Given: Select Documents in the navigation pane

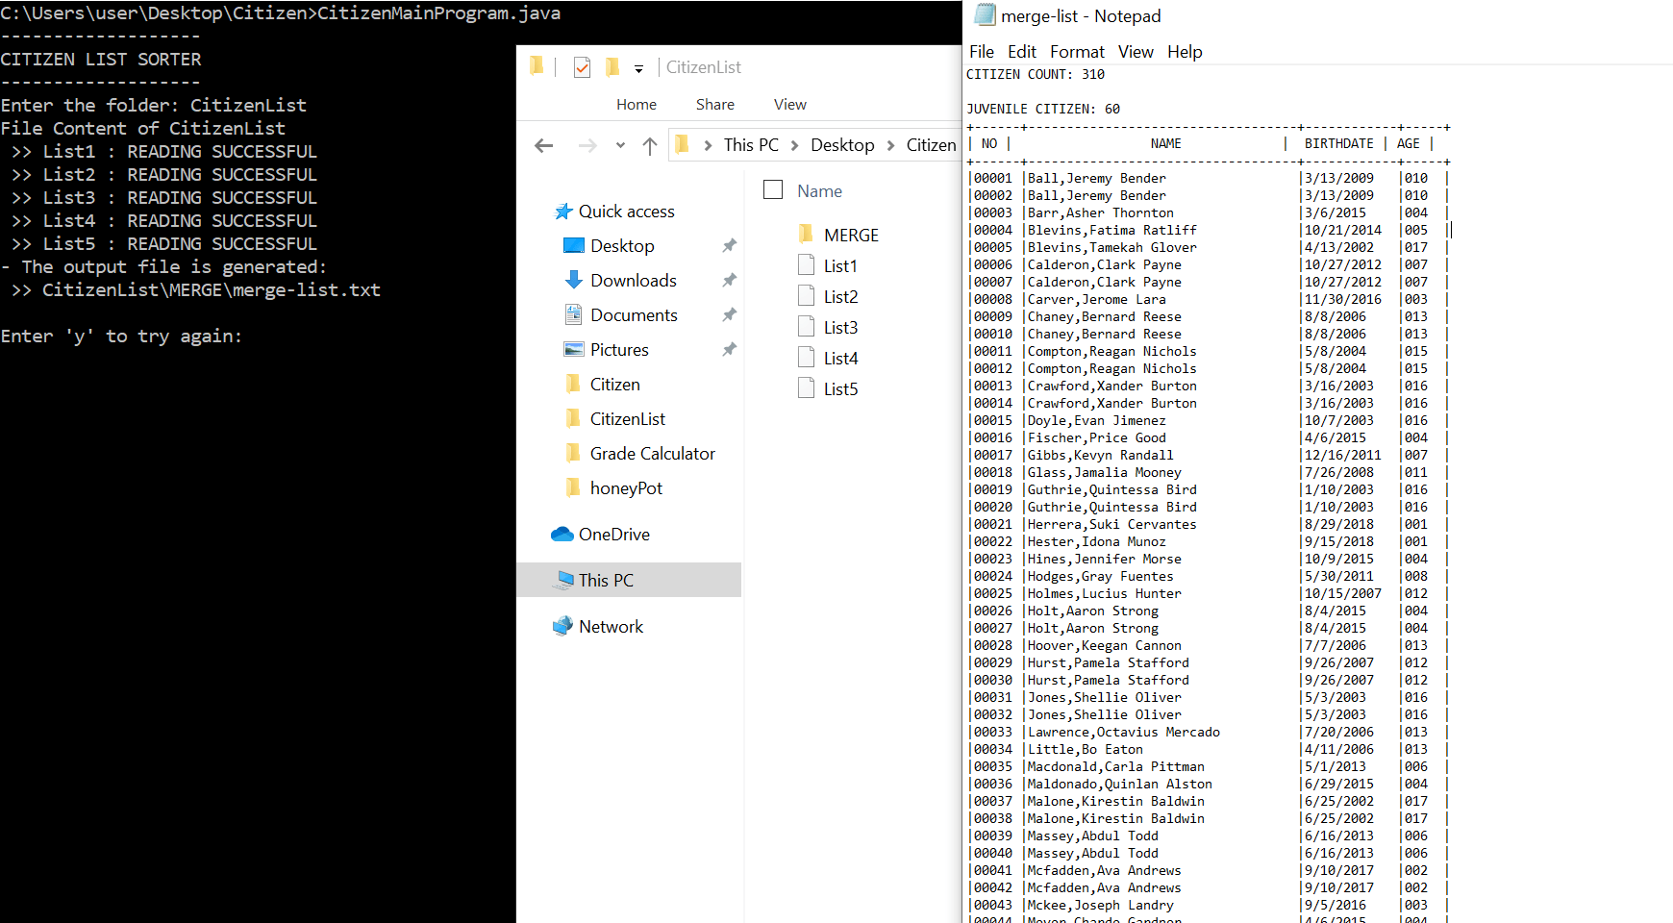Looking at the screenshot, I should coord(634,315).
